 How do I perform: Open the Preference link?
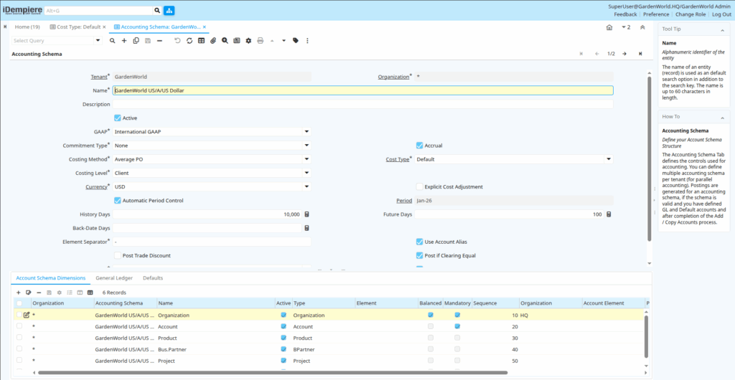pos(656,14)
